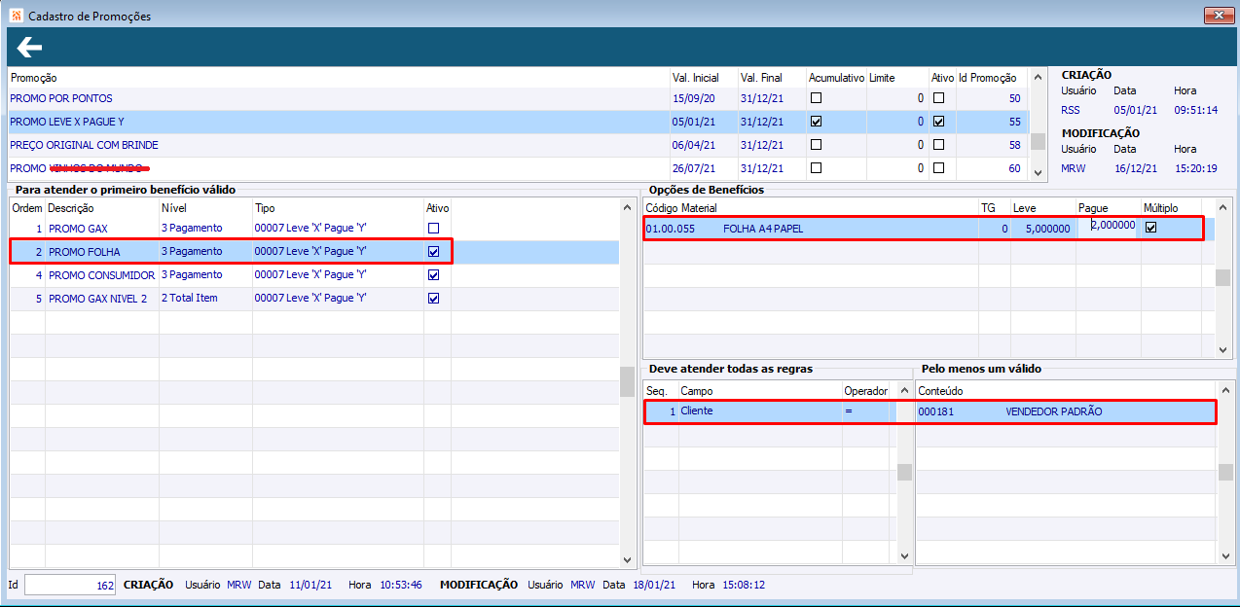Click the Val. Final column header

(761, 78)
